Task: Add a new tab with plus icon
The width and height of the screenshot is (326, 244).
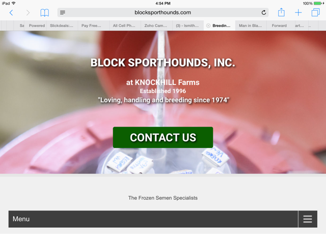Action: [298, 13]
